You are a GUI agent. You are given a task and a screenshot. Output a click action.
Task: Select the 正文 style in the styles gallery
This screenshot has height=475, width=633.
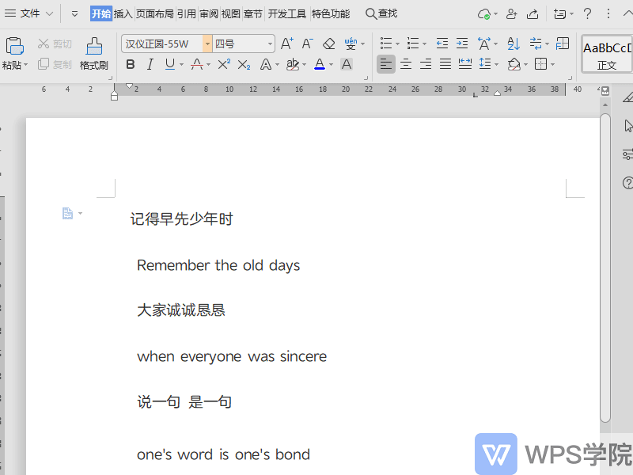tap(606, 55)
